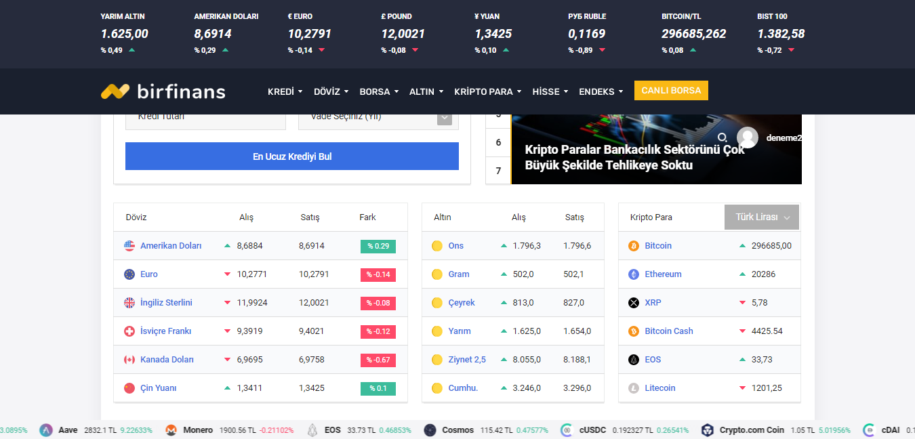The image size is (915, 439).
Task: Click the Crypto.com Coin icon in ticker
Action: point(708,430)
